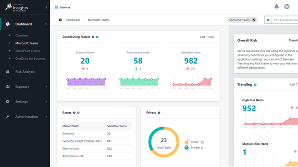Click the Dashboard breadcrumb link

point(72,20)
